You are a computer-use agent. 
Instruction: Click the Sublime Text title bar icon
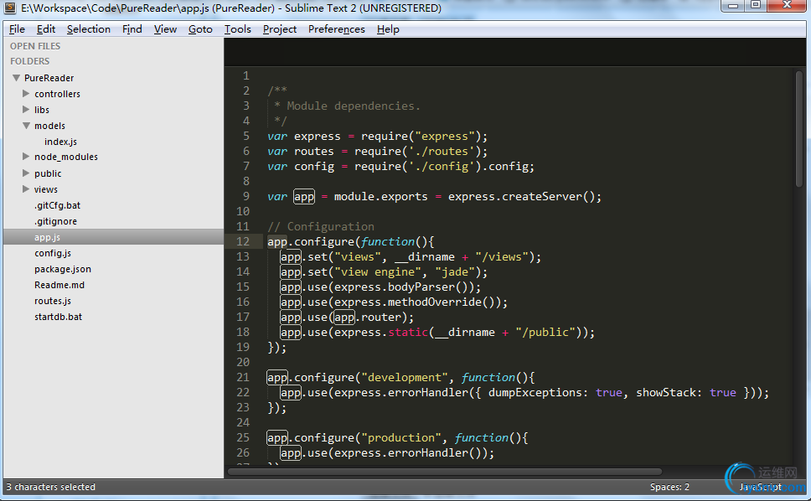(x=9, y=8)
